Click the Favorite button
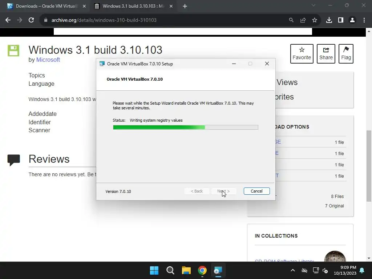372x279 pixels. tap(302, 54)
